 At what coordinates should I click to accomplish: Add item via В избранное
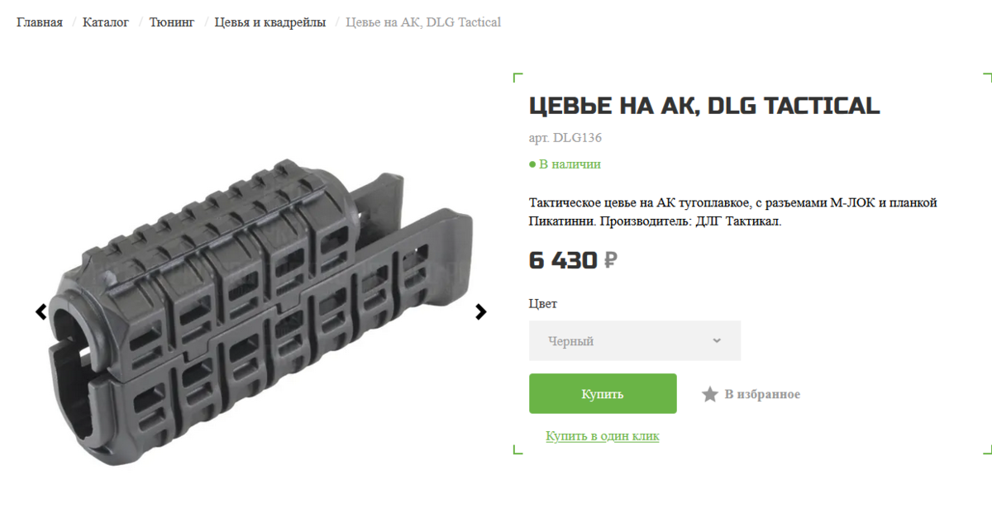[762, 395]
